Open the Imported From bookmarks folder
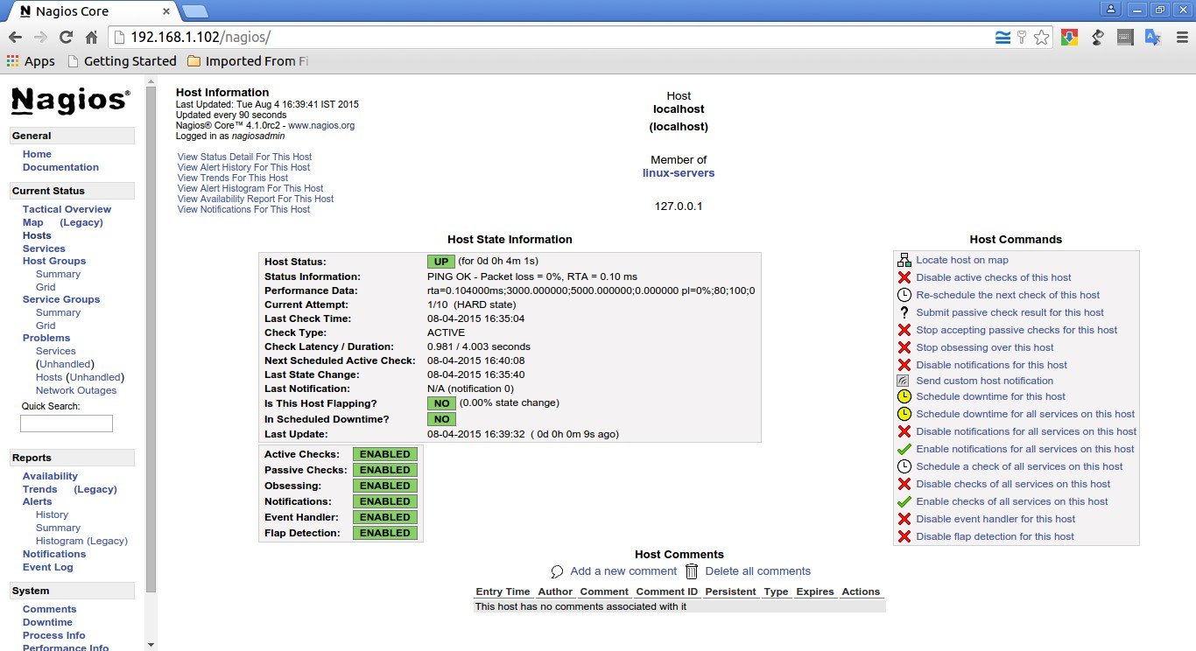 point(248,61)
